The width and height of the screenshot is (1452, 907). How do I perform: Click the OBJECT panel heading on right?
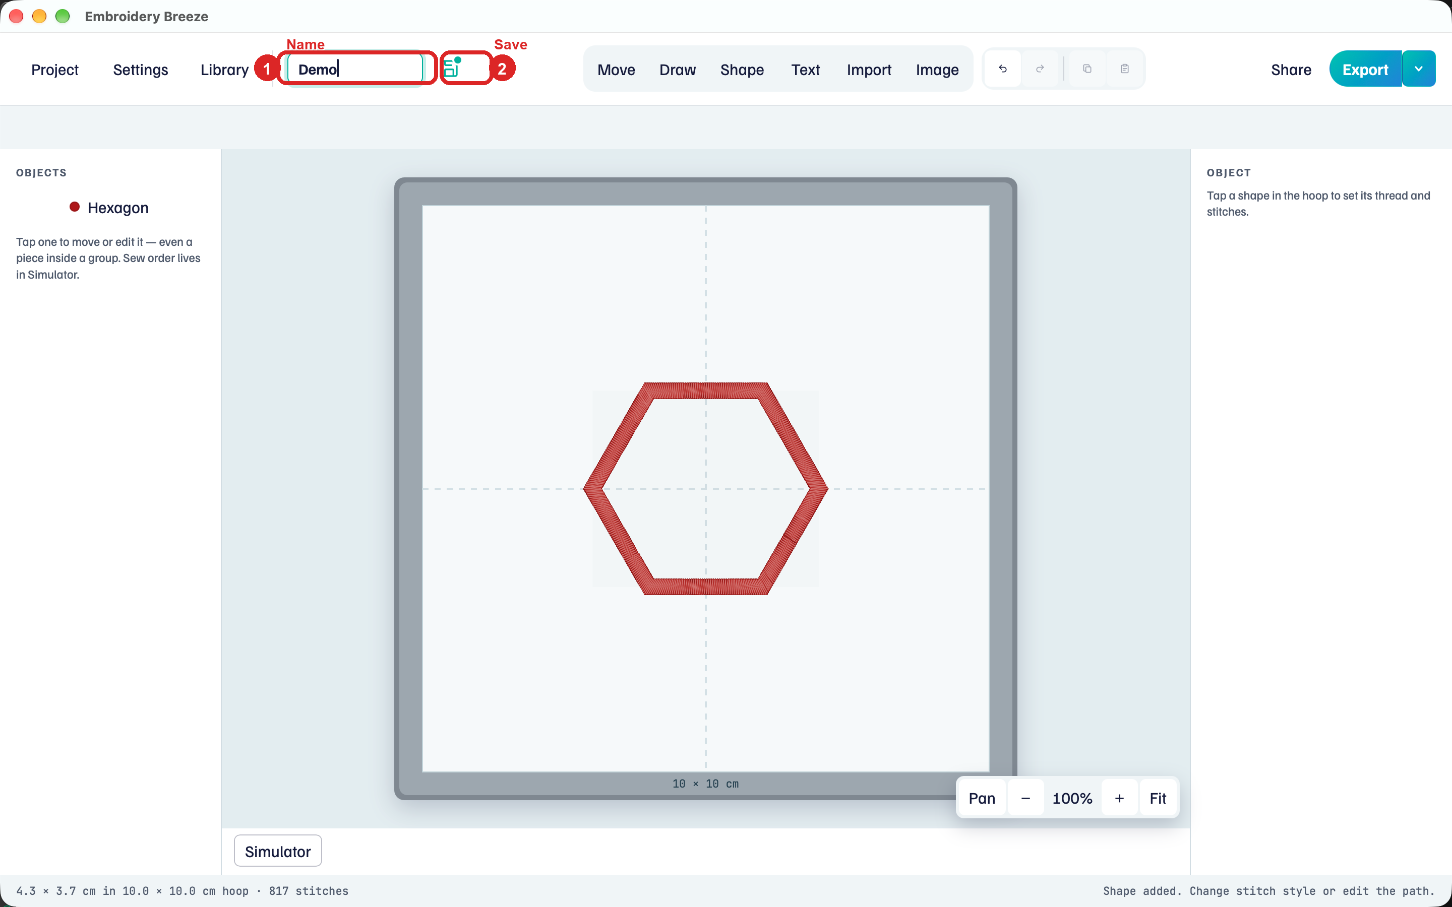click(1229, 173)
